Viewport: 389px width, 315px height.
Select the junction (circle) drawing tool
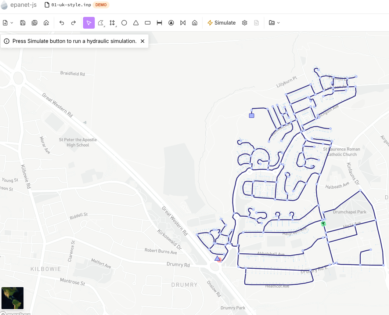click(x=124, y=23)
